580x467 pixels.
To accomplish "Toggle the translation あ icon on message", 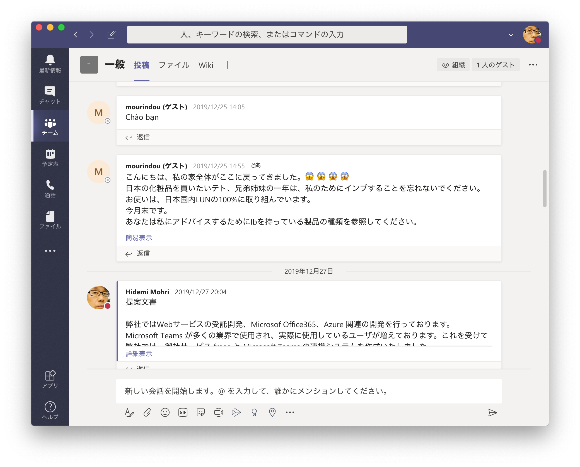I will 256,166.
